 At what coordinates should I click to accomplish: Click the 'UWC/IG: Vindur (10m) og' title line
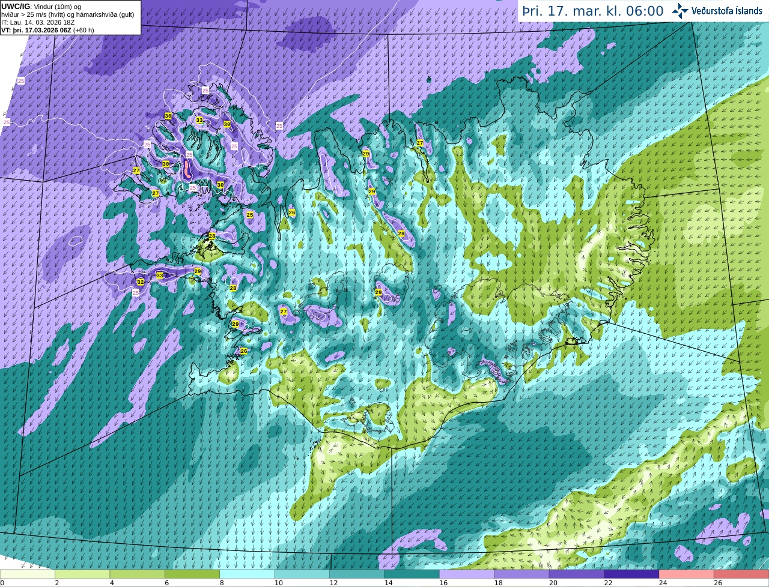tap(41, 6)
